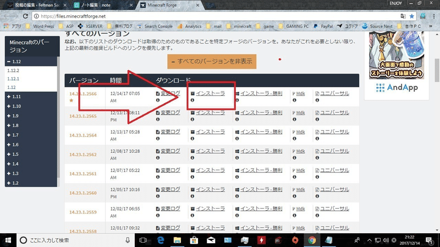Open the Analytics bookmark folder
440x247 pixels.
(x=190, y=26)
